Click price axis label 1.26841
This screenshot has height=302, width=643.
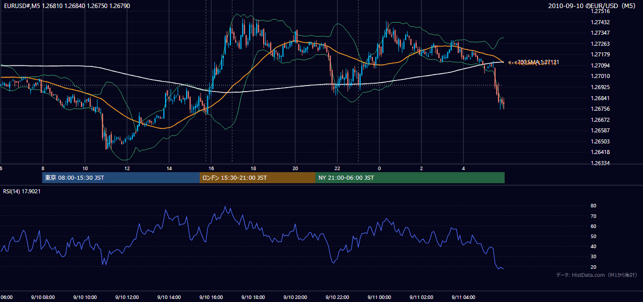point(601,98)
